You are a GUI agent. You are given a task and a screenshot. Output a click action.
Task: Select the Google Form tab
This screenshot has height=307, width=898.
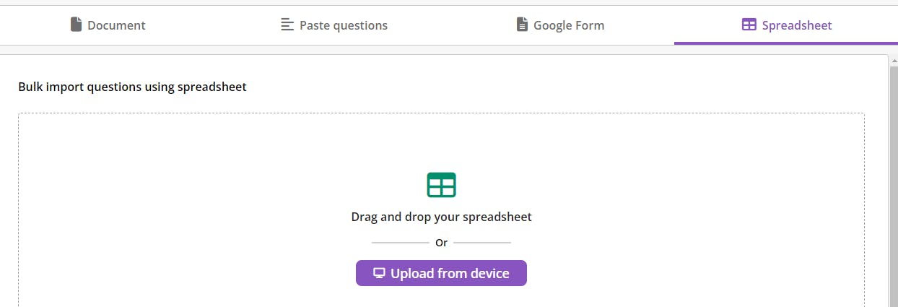[568, 25]
